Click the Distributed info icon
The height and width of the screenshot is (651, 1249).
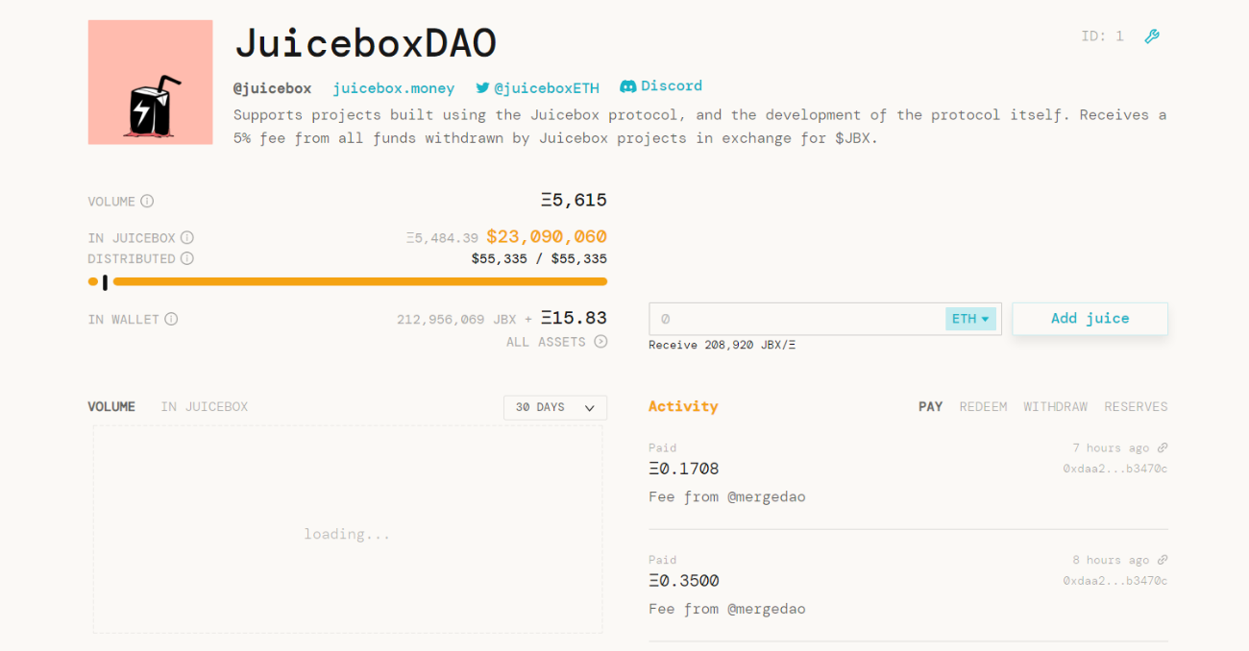[187, 259]
